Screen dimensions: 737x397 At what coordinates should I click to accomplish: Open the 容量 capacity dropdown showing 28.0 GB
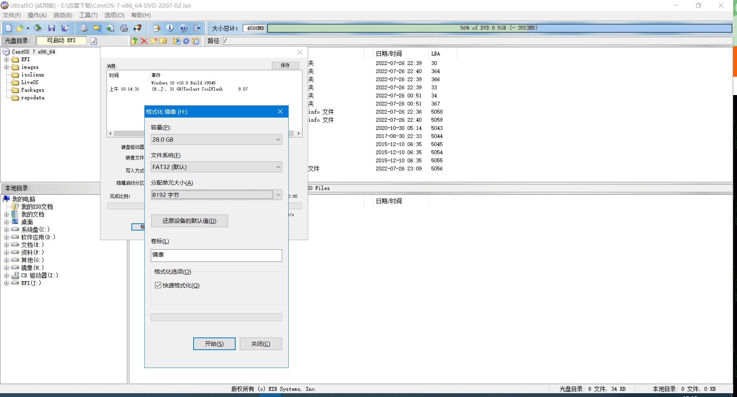(x=216, y=139)
